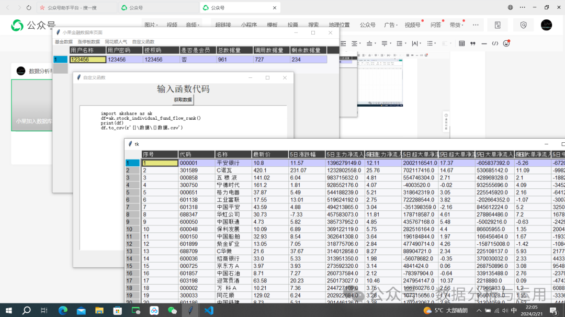Insert a blockquote with the quote icon
The width and height of the screenshot is (565, 317).
click(x=473, y=43)
